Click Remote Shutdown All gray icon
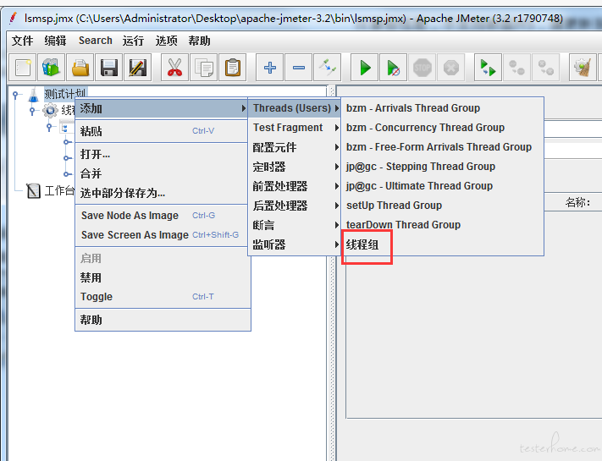The image size is (602, 461). 545,68
